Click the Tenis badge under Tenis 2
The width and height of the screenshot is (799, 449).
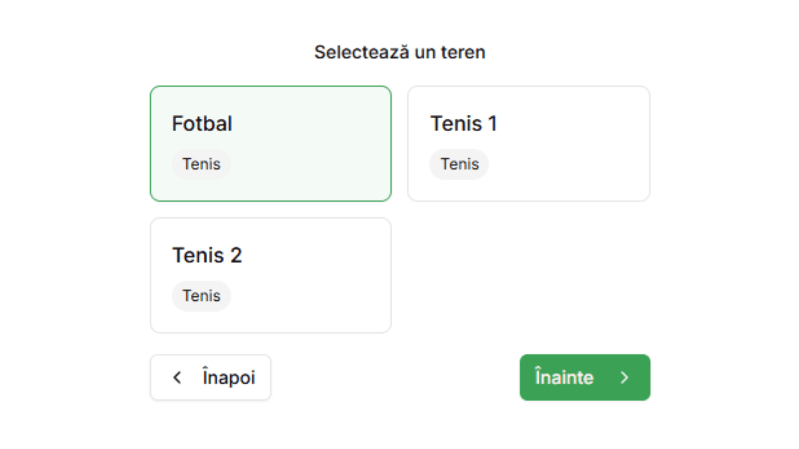201,295
